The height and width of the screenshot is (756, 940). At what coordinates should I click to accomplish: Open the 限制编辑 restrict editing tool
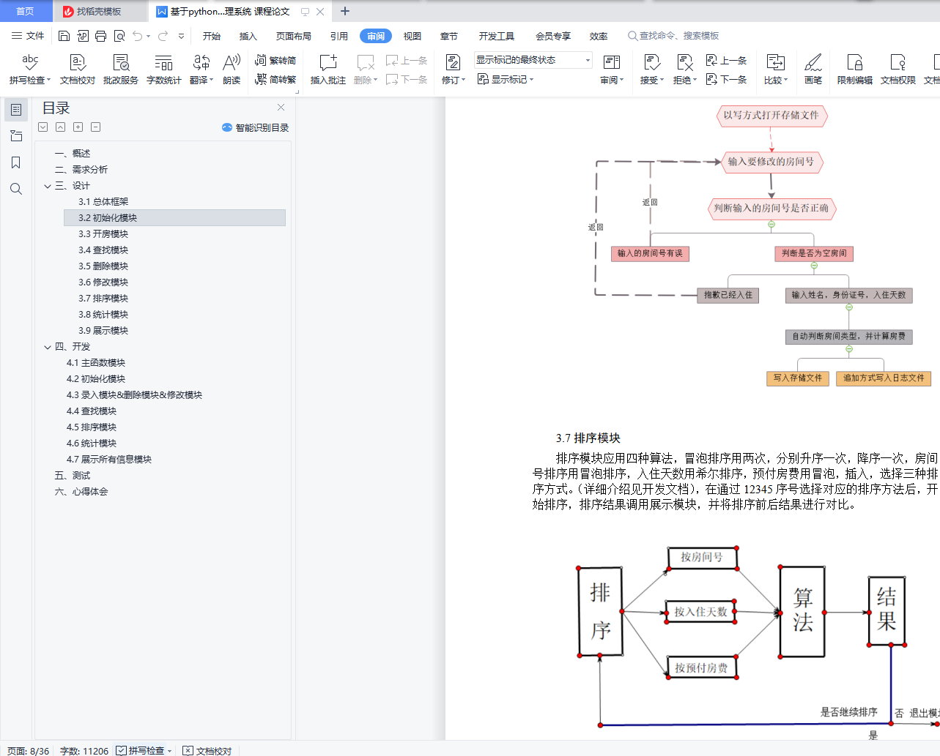(855, 70)
